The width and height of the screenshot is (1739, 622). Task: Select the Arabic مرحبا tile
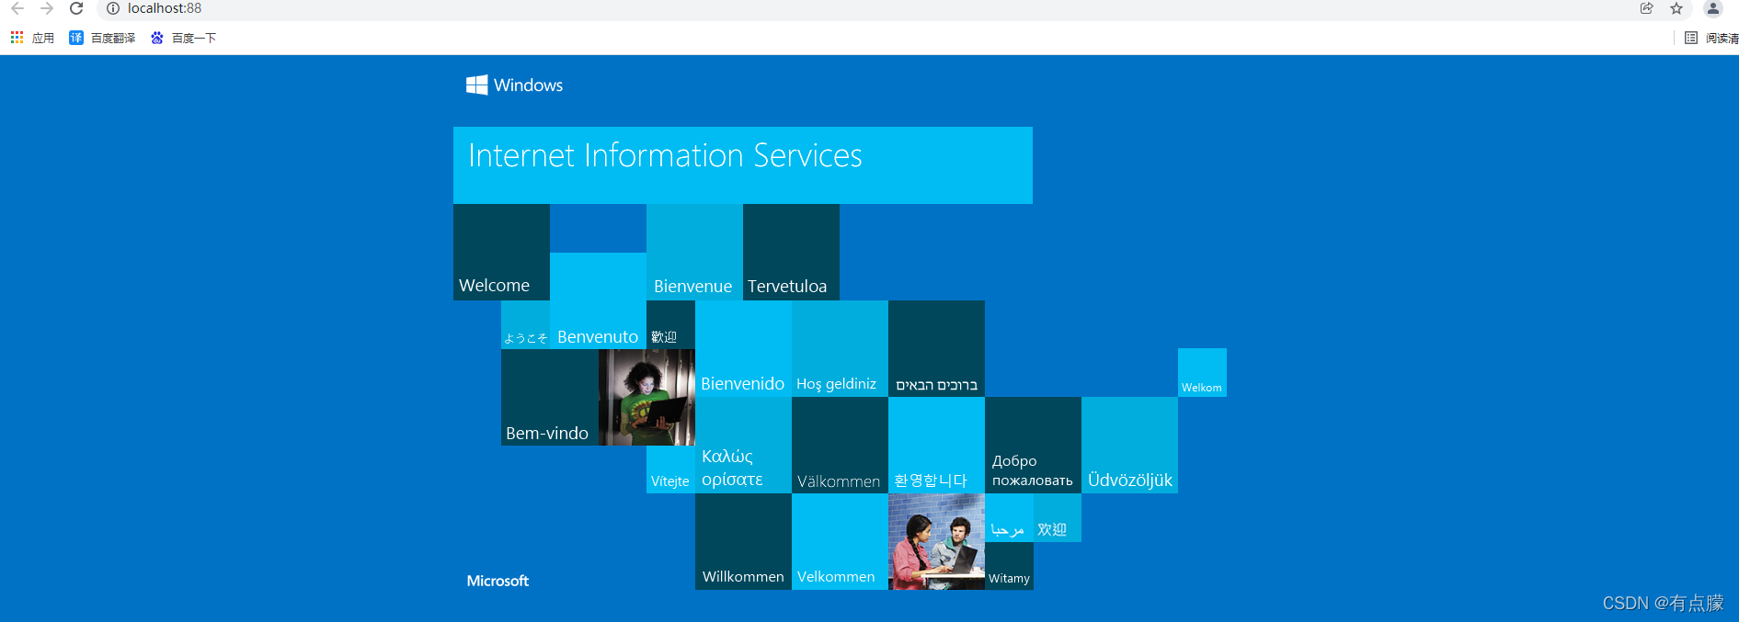pyautogui.click(x=1009, y=518)
